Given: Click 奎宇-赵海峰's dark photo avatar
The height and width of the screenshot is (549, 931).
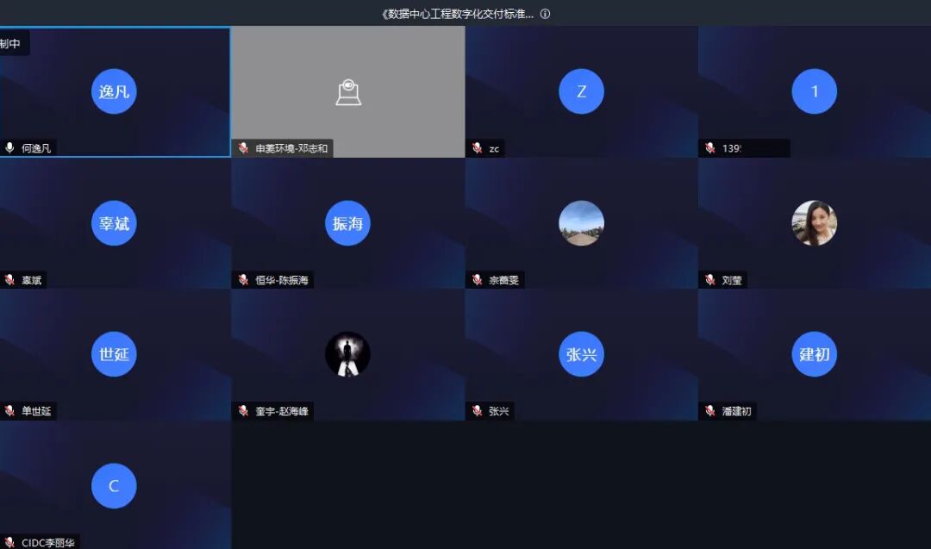Looking at the screenshot, I should 347,354.
